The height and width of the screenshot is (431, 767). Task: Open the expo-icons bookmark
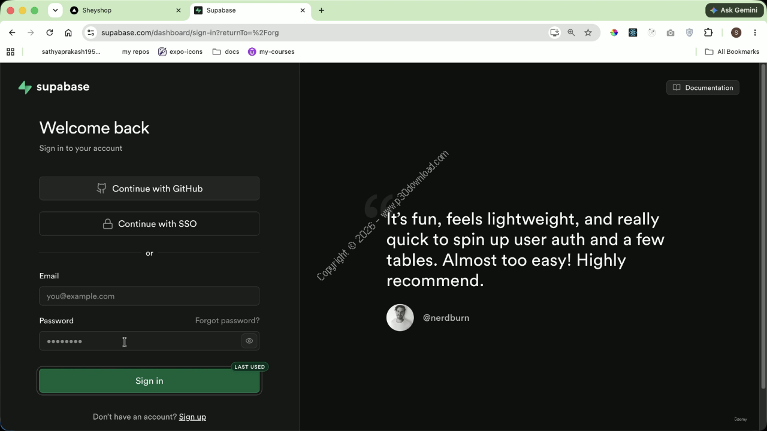tap(180, 51)
